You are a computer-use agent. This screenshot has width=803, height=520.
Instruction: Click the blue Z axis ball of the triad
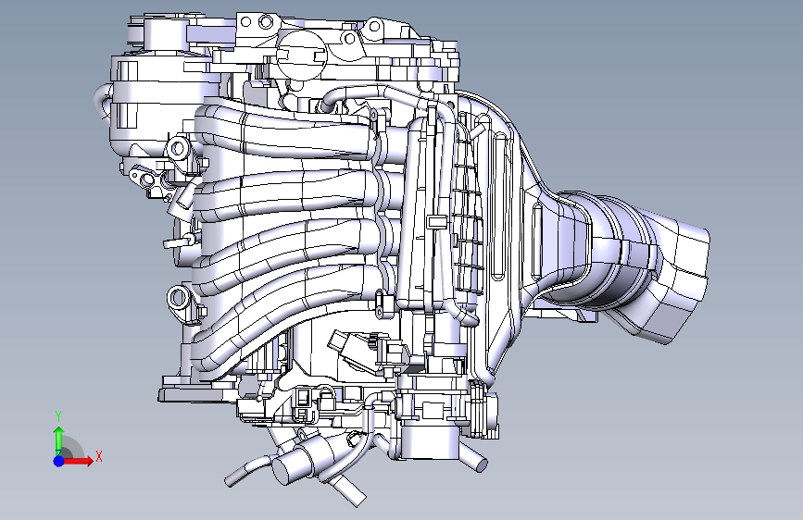[x=59, y=461]
